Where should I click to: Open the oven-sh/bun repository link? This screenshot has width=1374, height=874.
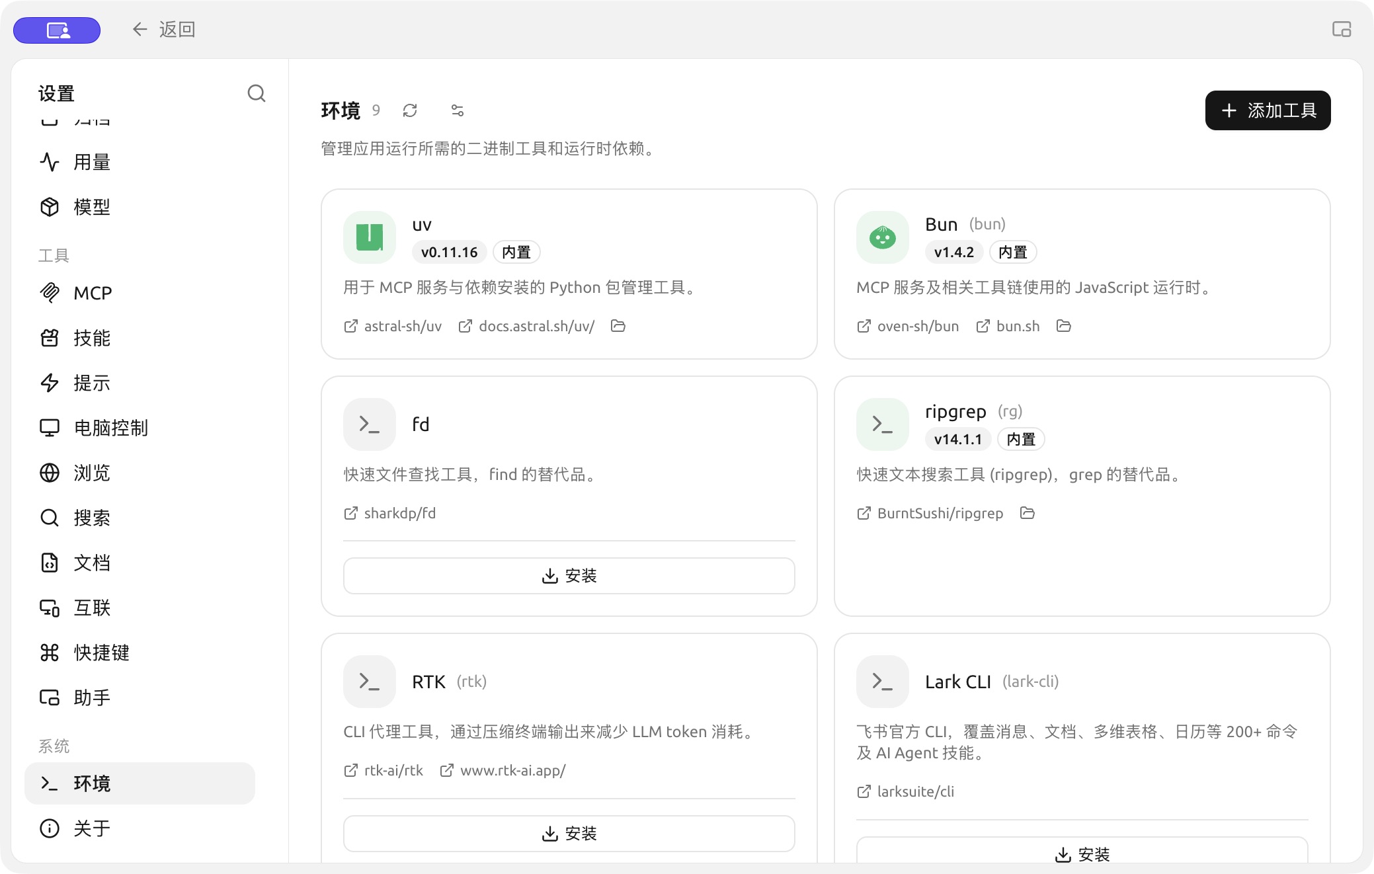click(908, 326)
